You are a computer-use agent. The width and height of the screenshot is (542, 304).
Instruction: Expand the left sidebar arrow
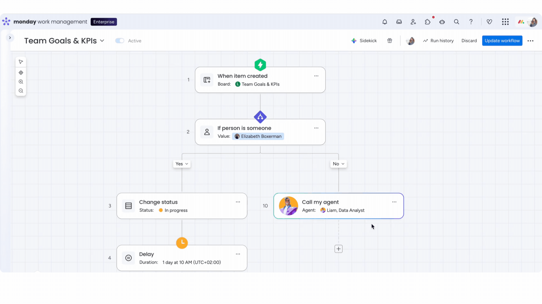tap(10, 38)
